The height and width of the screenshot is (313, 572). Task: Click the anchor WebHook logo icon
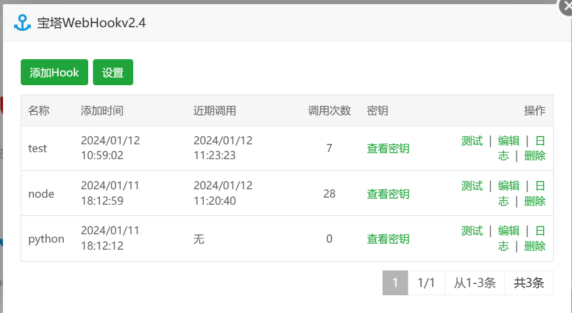point(23,22)
